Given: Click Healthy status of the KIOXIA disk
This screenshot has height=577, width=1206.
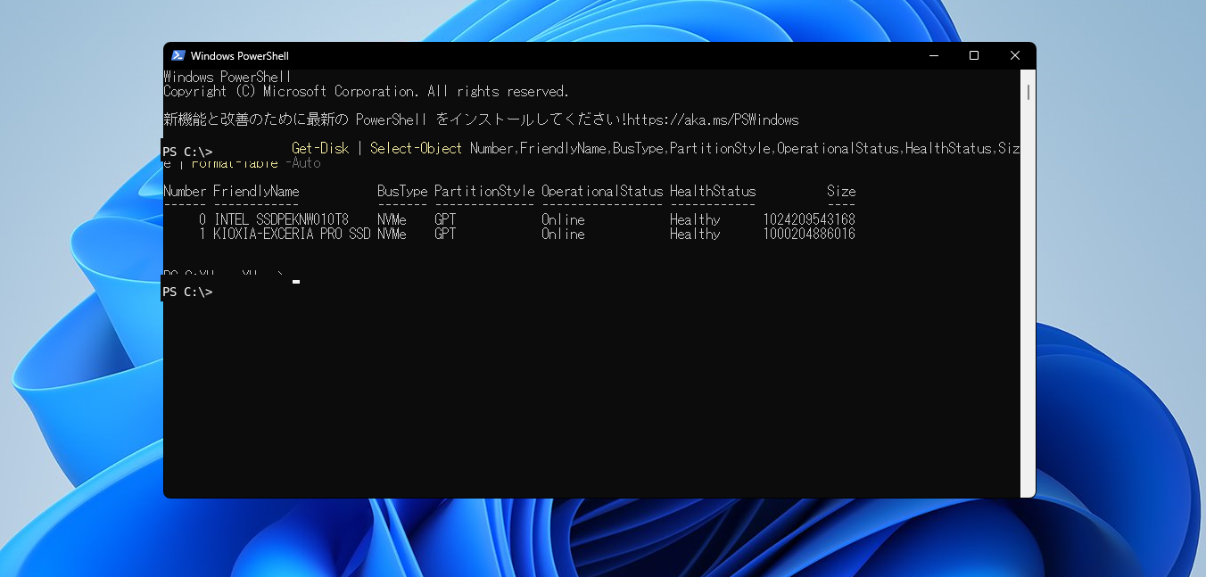Looking at the screenshot, I should coord(695,234).
